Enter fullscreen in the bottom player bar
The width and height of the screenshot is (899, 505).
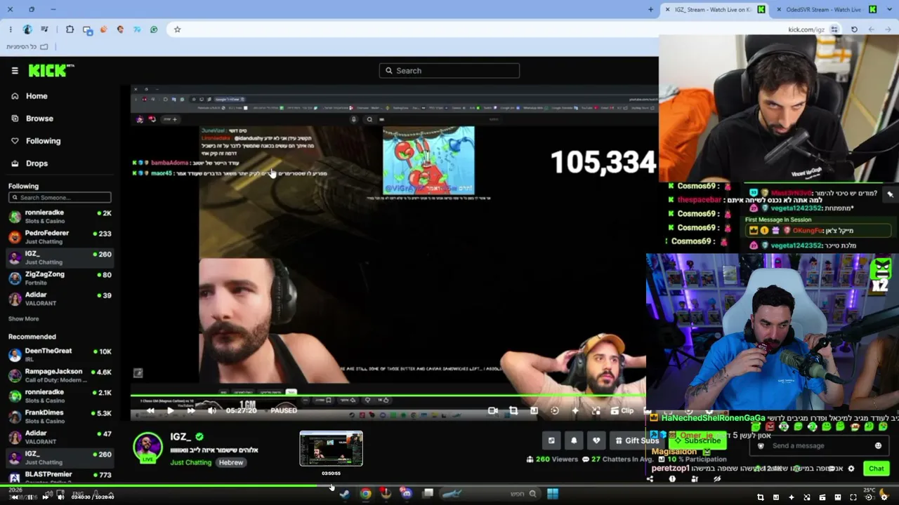coord(853,497)
